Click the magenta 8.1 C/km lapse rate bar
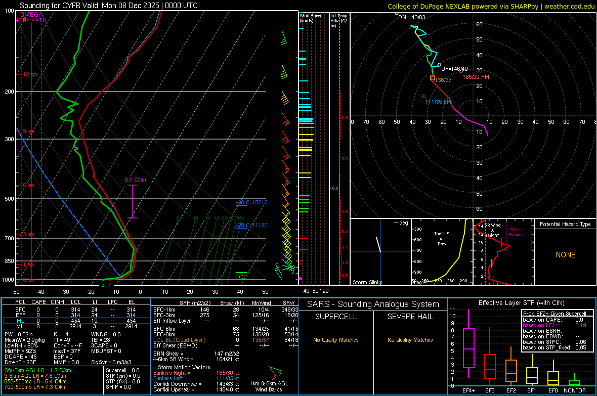This screenshot has height=396, width=597. (133, 201)
